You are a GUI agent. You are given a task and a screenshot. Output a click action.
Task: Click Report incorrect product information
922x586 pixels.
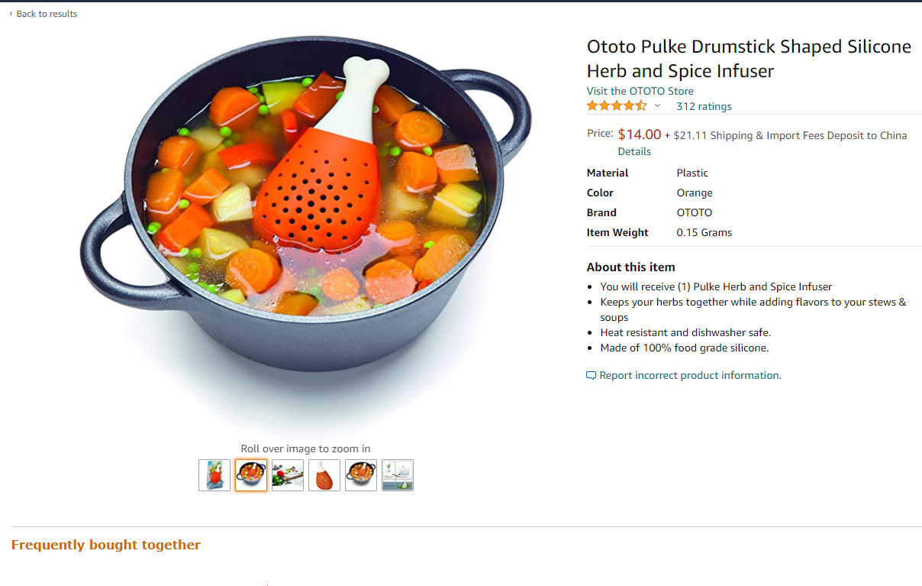click(690, 375)
